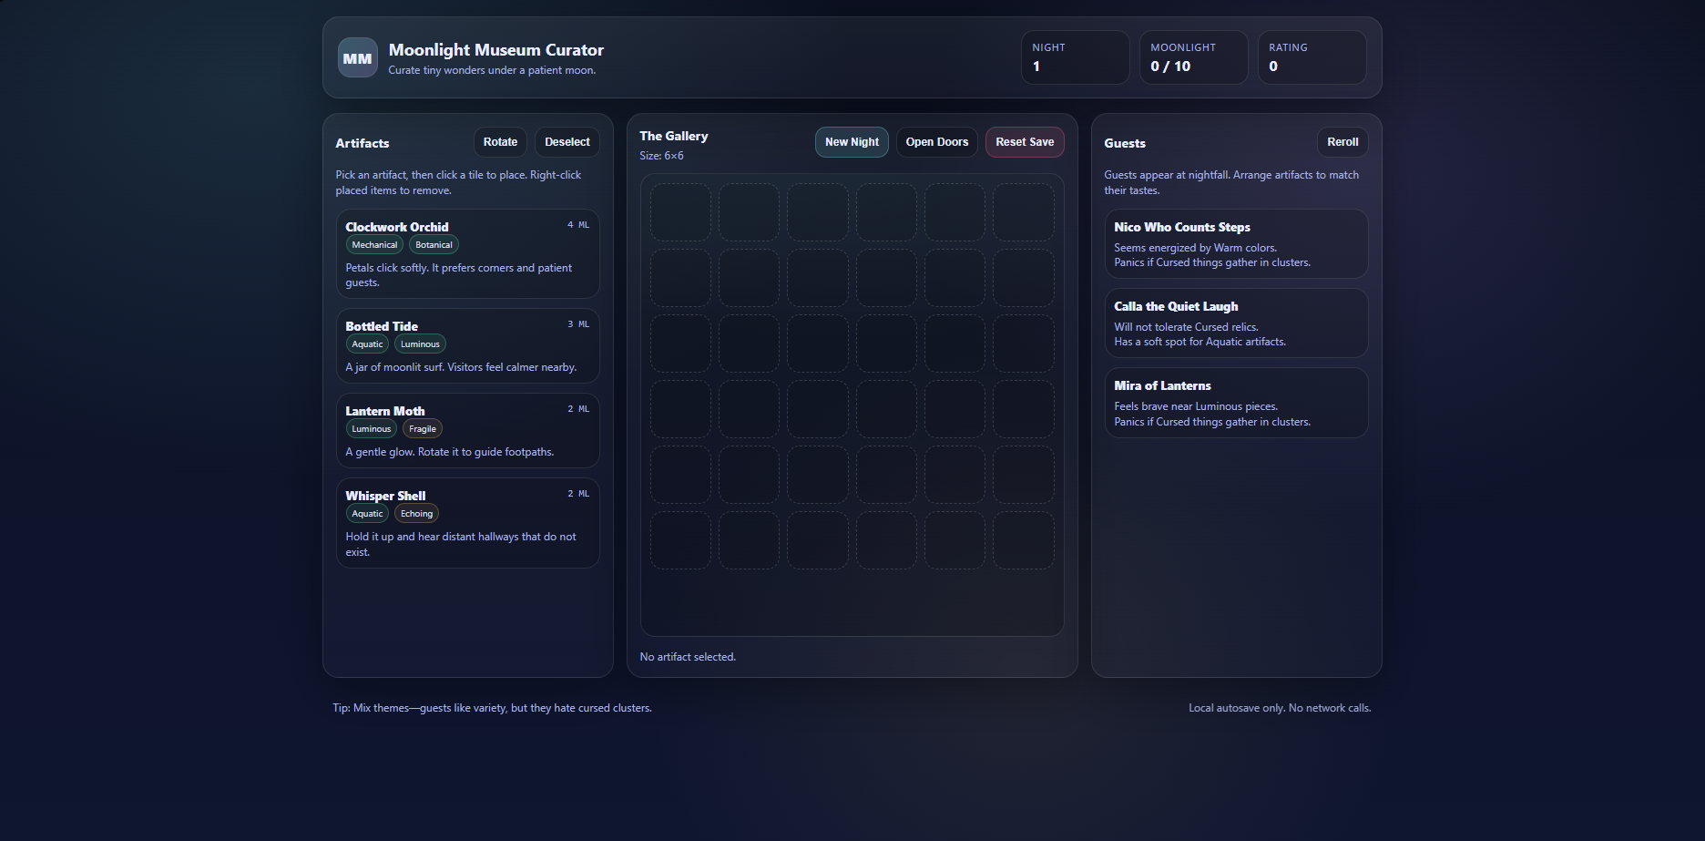Click the Echoing tag on Whisper Shell
This screenshot has height=841, width=1705.
tap(416, 513)
